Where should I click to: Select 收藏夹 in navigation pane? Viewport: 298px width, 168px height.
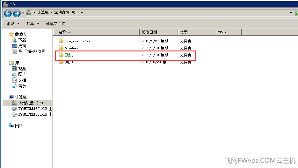tap(21, 34)
